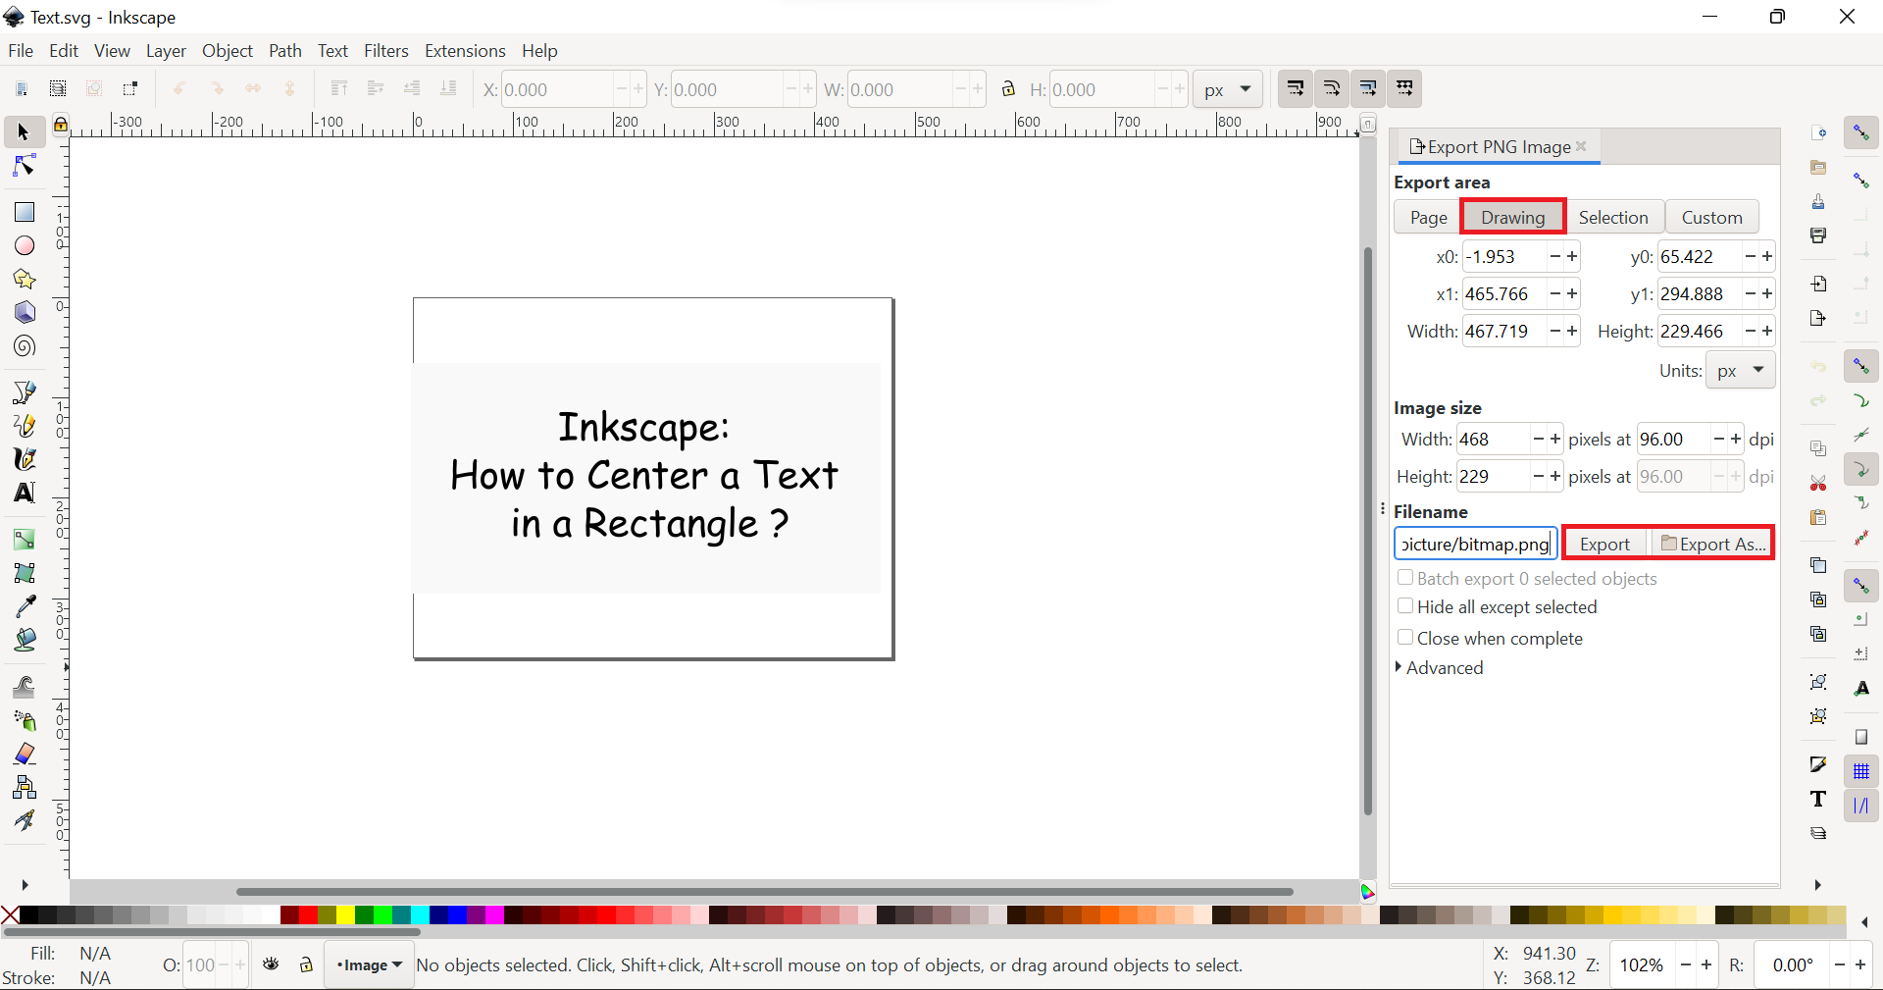Viewport: 1883px width, 990px height.
Task: Choose the Star and polygon tool
Action: pyautogui.click(x=25, y=280)
